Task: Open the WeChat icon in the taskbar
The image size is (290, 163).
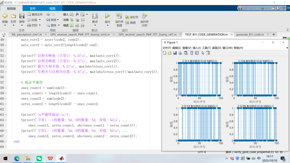Action: tap(39, 158)
